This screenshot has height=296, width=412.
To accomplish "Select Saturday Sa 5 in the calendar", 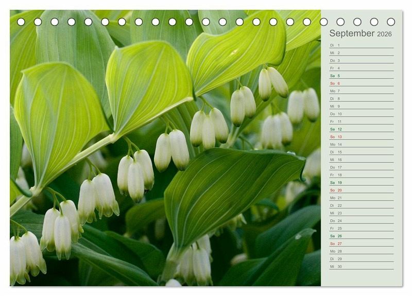I will point(361,76).
